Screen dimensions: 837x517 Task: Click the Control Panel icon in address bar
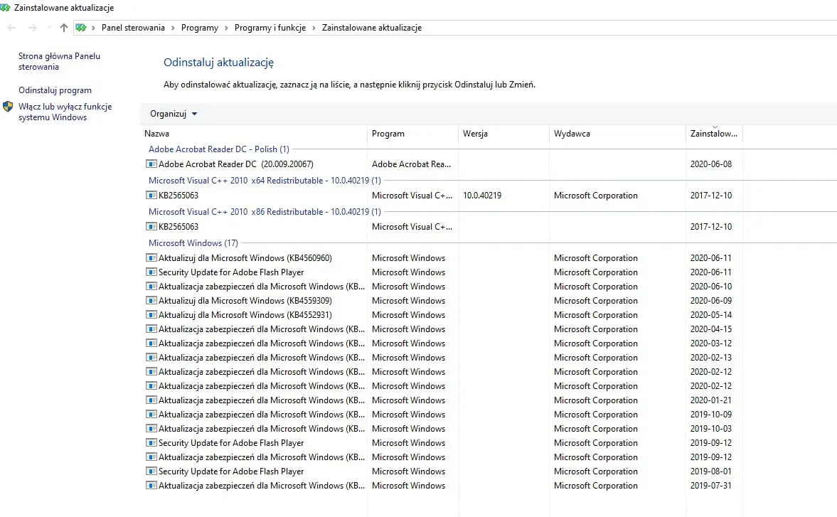pos(80,28)
